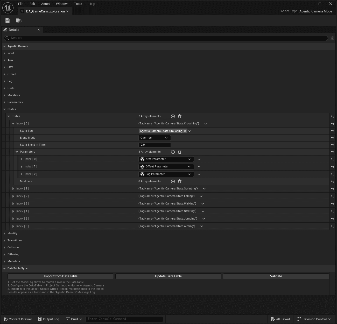Reset Aiming state row to default
The height and width of the screenshot is (324, 337).
click(x=332, y=226)
